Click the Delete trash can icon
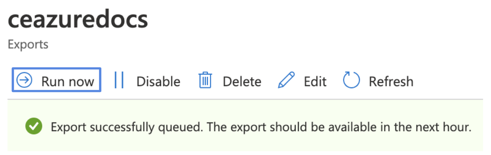 pos(205,80)
